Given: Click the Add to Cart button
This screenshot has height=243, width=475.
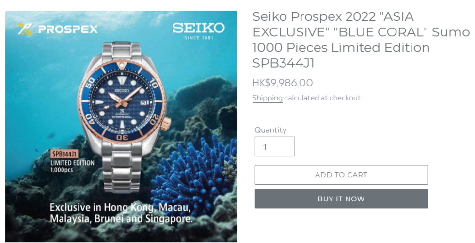Looking at the screenshot, I should (x=341, y=175).
